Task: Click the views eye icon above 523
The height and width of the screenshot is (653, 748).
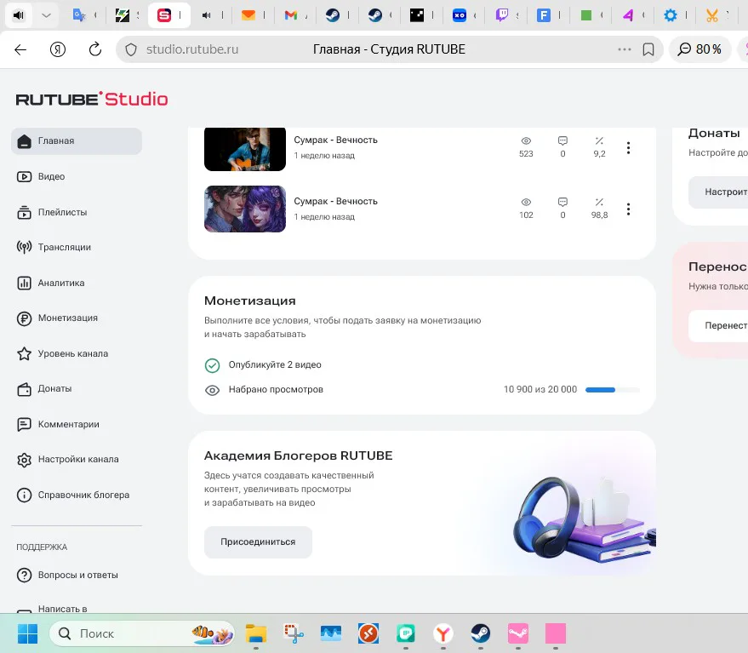Action: click(526, 140)
